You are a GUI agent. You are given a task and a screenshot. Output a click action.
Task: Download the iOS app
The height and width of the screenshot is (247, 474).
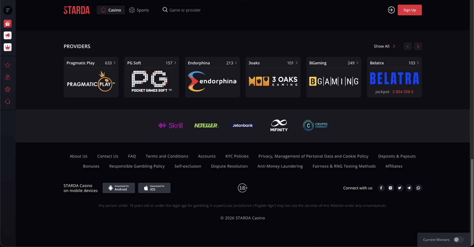pos(154,188)
